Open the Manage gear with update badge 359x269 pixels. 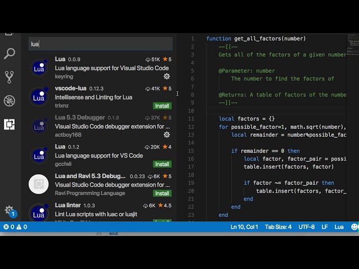point(10,211)
